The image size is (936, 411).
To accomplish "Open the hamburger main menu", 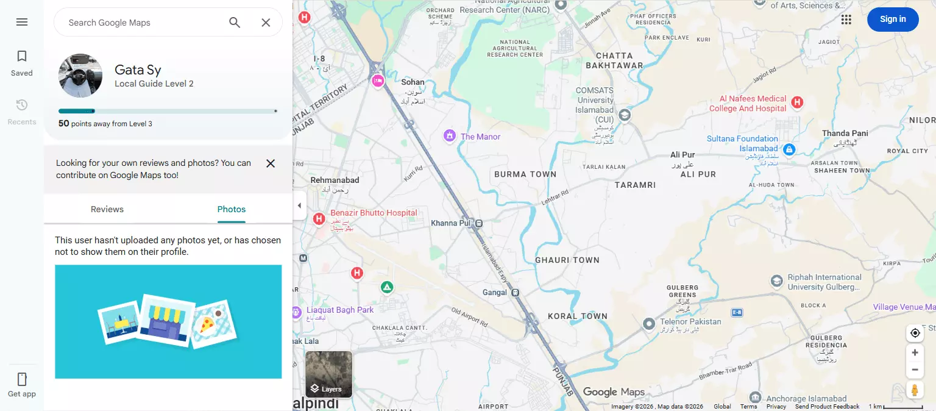I will [x=22, y=22].
